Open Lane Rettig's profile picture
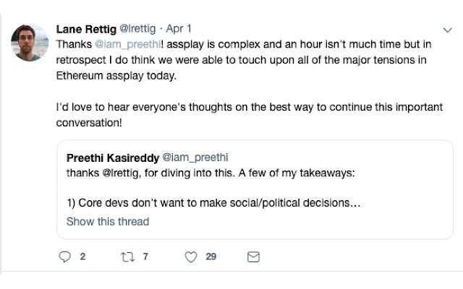463x289 pixels. pos(30,43)
